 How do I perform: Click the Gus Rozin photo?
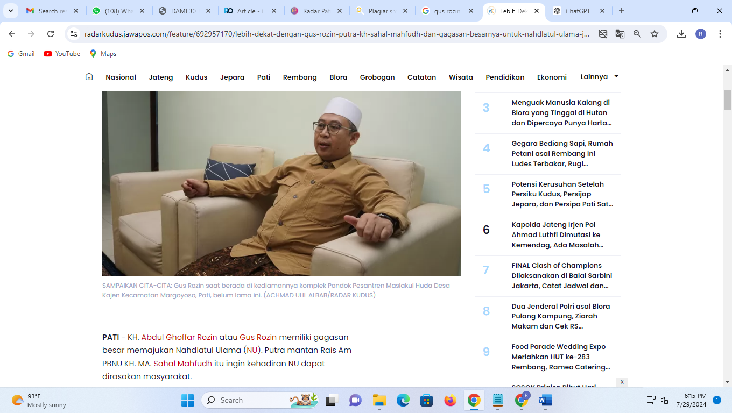tap(281, 183)
